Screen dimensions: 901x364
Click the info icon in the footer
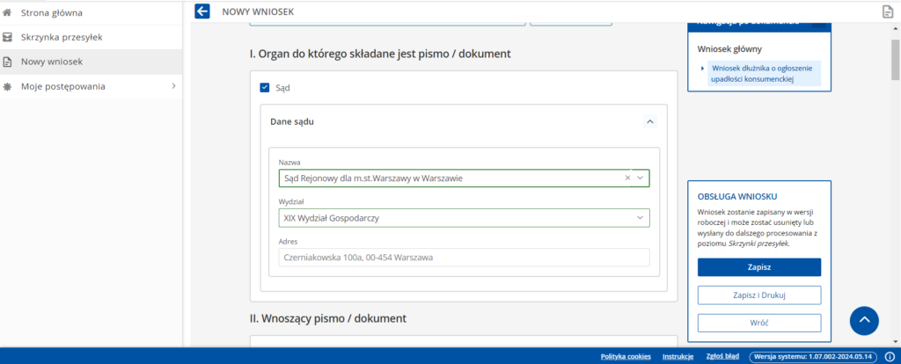coord(889,356)
